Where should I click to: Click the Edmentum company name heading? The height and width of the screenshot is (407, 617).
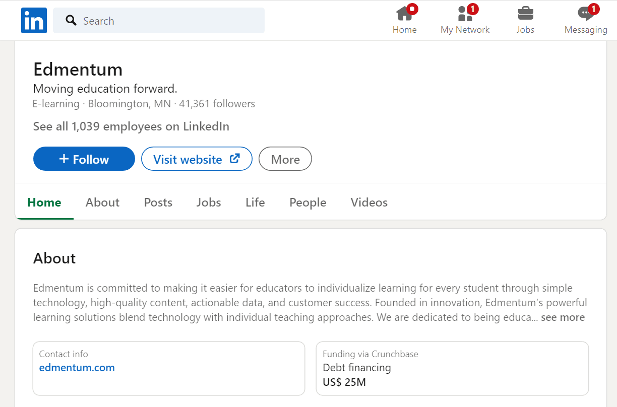[x=78, y=69]
